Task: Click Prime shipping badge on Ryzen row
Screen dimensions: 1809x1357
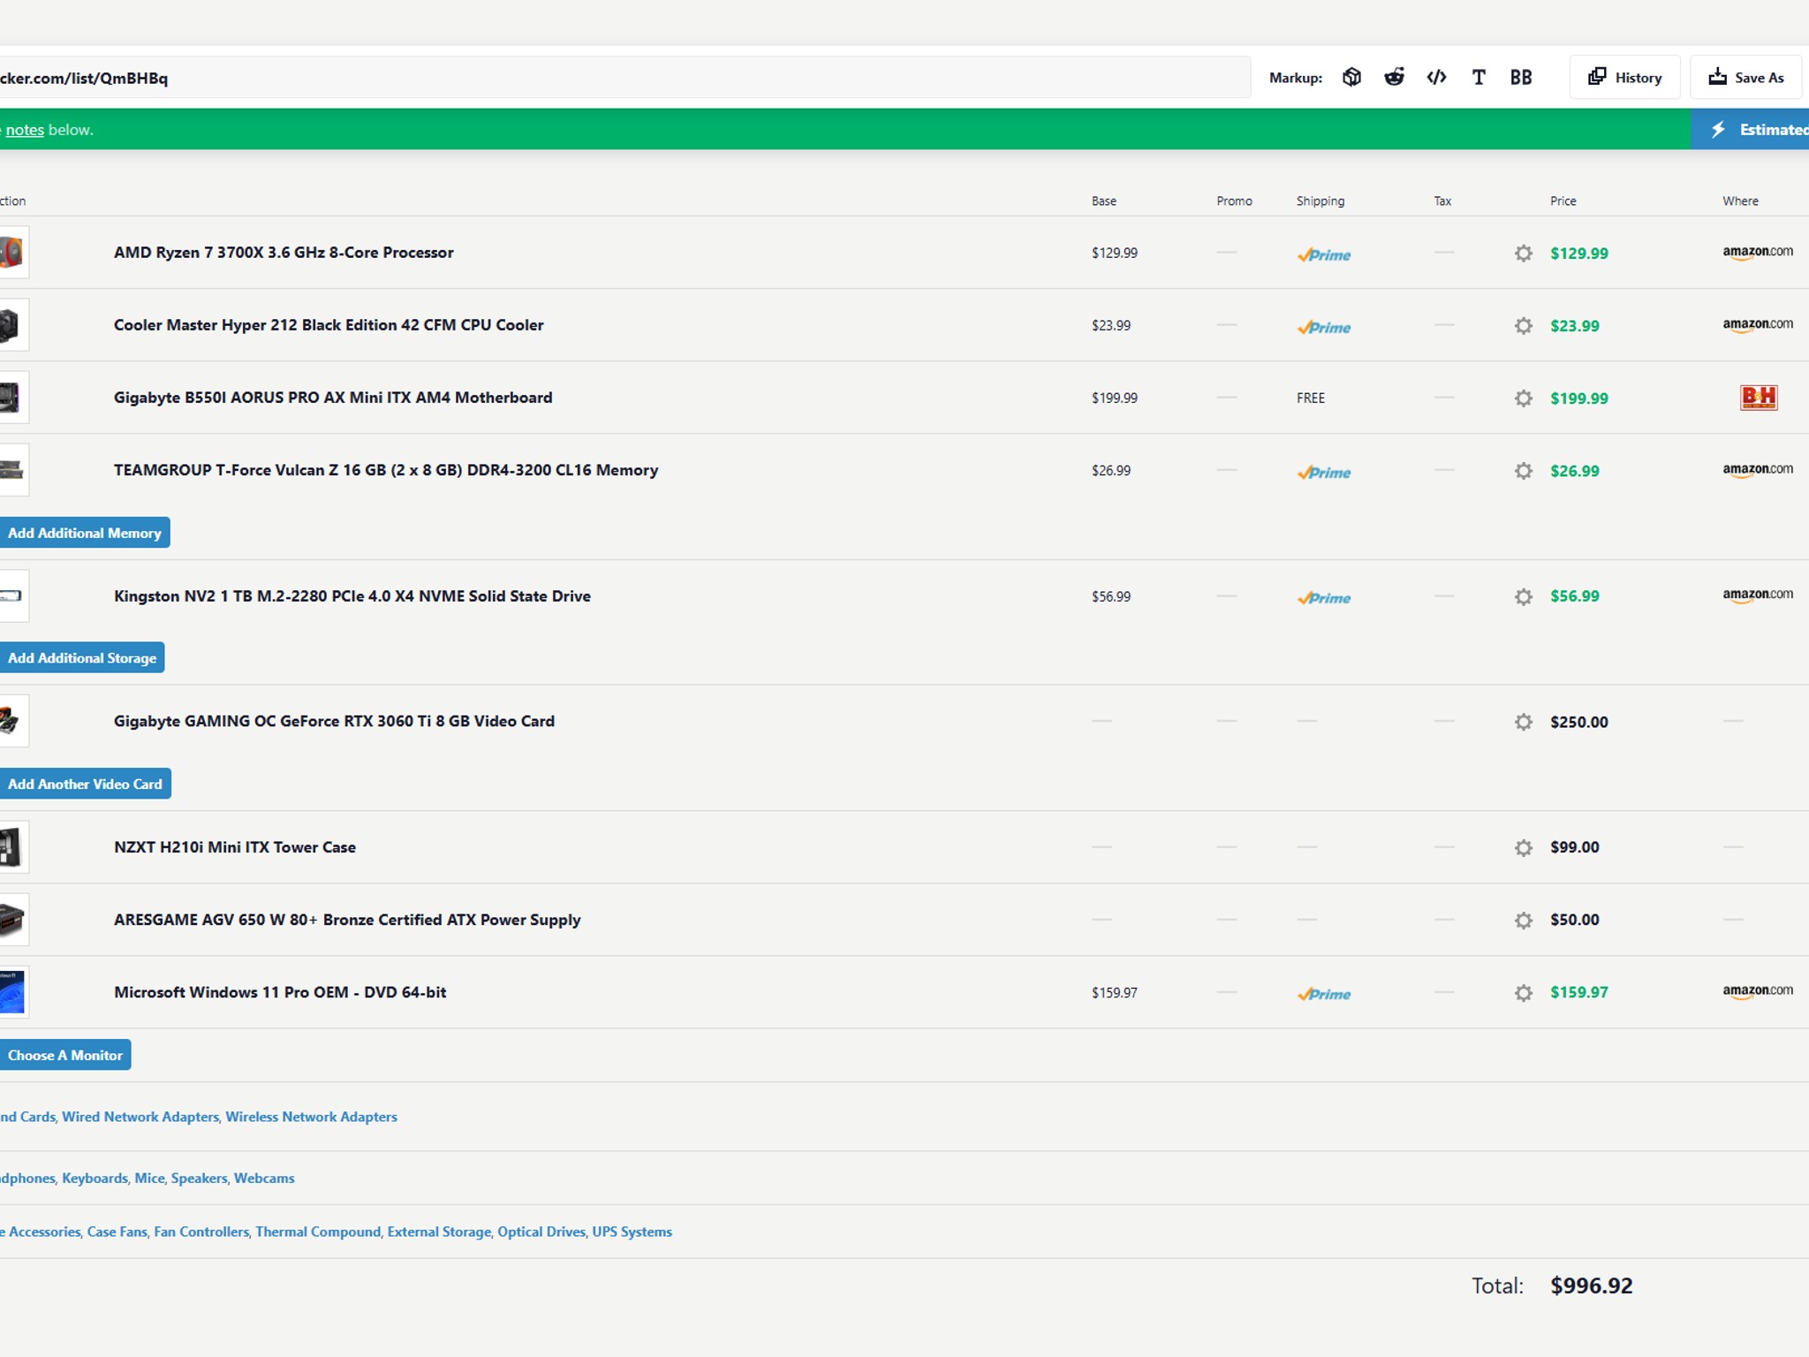Action: tap(1324, 254)
